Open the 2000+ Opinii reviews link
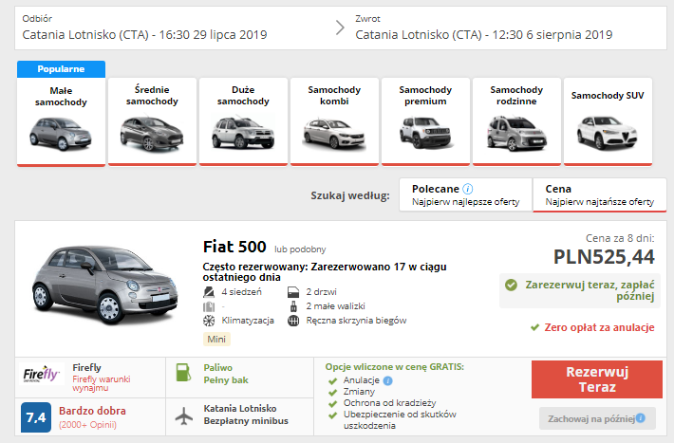Screen dimensions: 674x443 click(87, 425)
